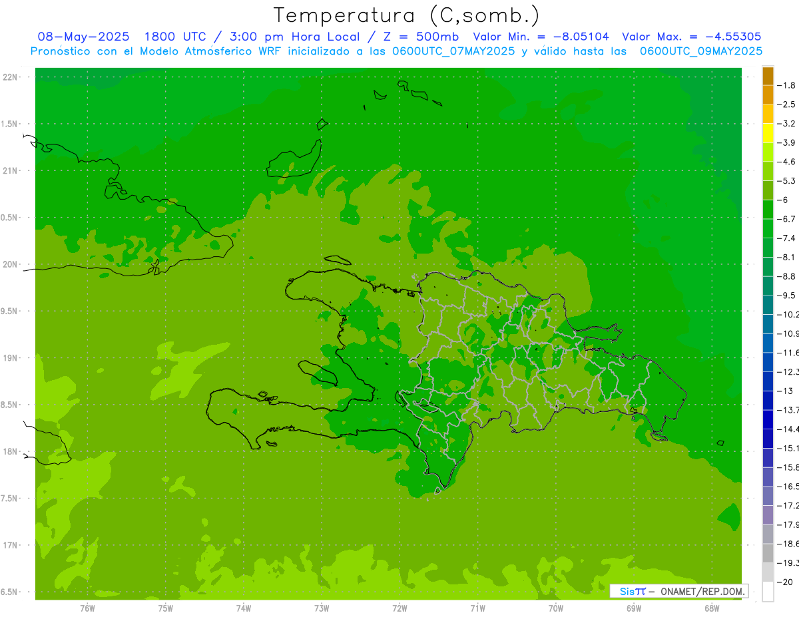
Task: Click the '0600UTC_09MAY2025' valid-until text
Action: coord(701,51)
